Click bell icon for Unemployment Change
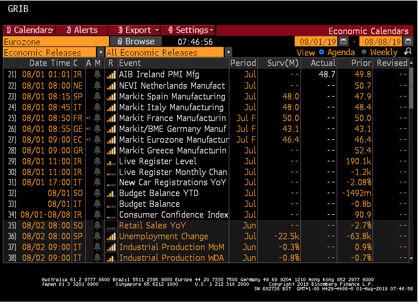419x304 pixels. pyautogui.click(x=98, y=236)
